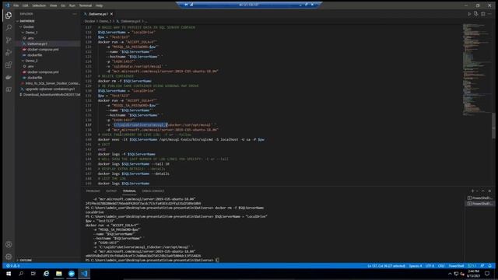Switch to the Problems panel tab
Viewport: 498px width, 280px height.
coord(93,191)
